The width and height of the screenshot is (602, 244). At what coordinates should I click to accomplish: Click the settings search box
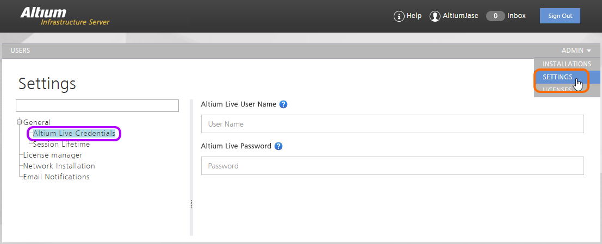[97, 105]
